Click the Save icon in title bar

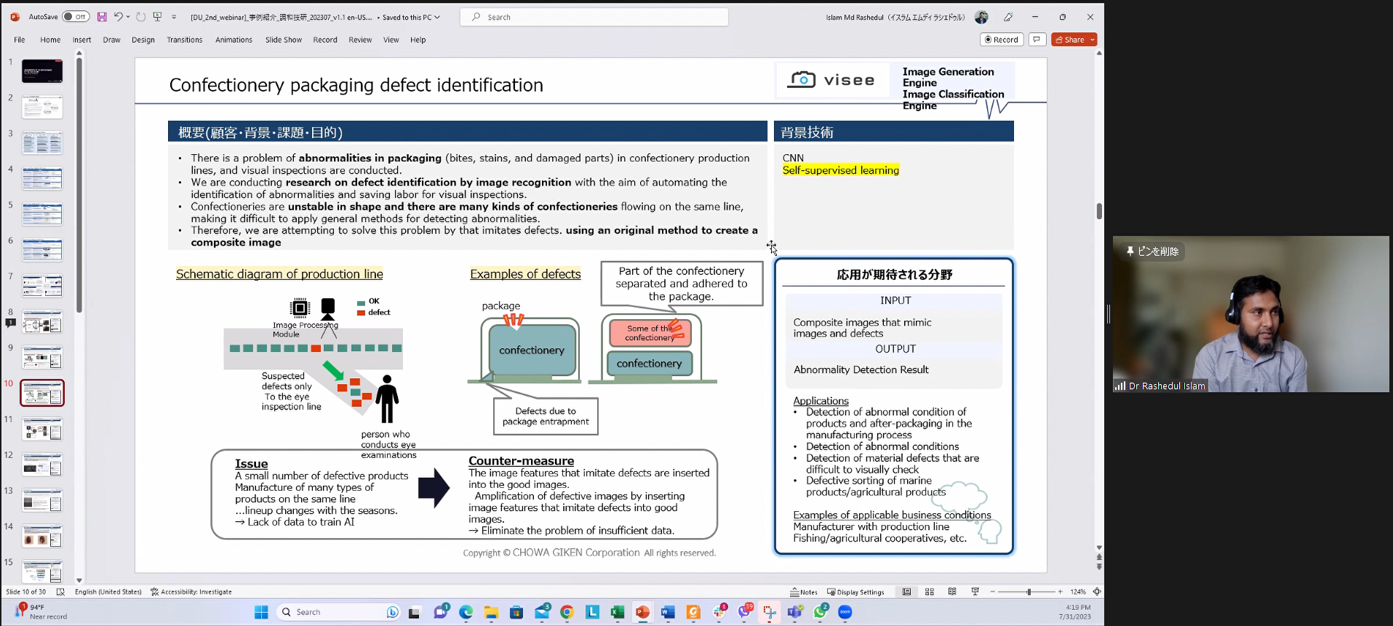102,17
